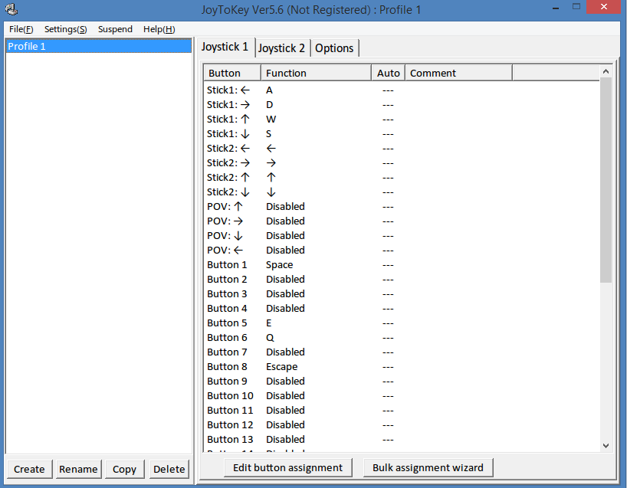
Task: Select the Button 9 row
Action: [x=402, y=382]
